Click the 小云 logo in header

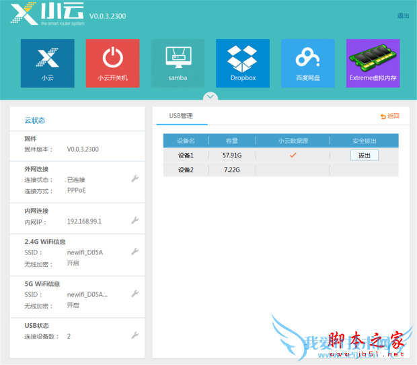[47, 14]
